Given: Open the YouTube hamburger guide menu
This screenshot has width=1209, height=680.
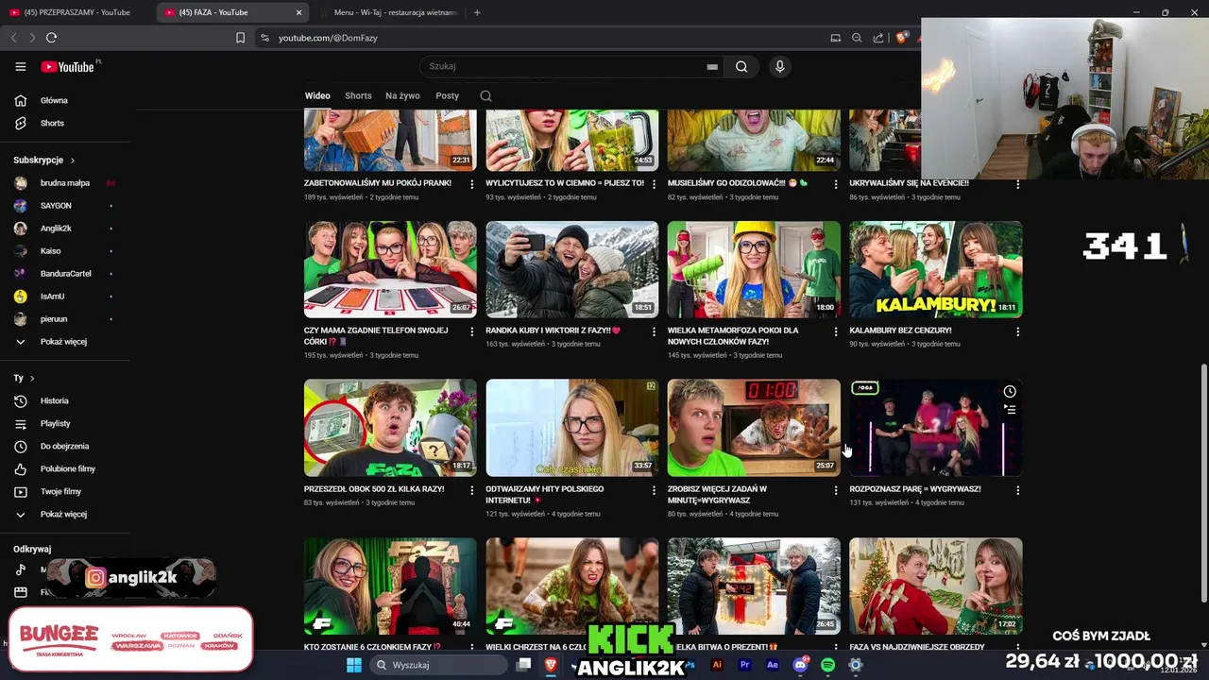Looking at the screenshot, I should (20, 66).
